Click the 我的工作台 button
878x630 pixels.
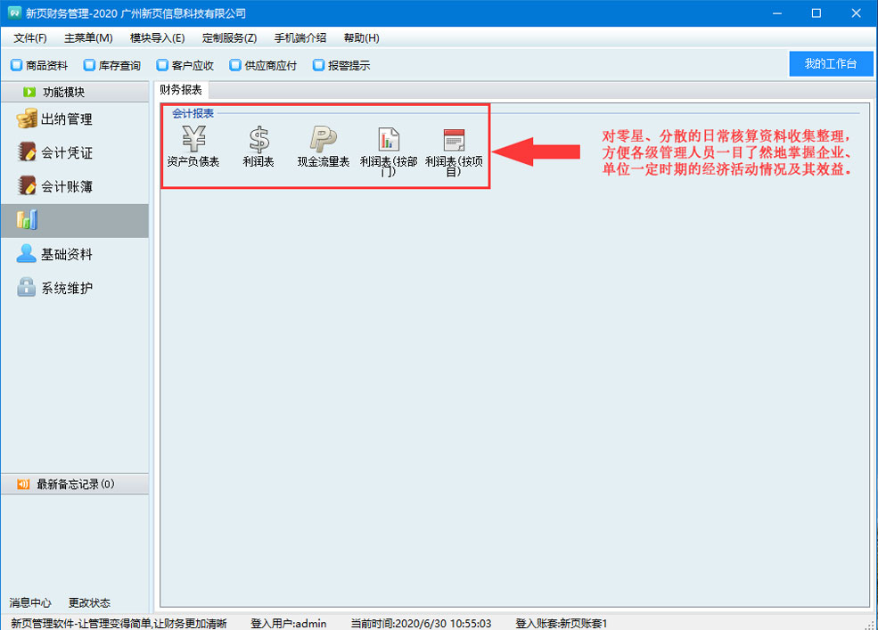(x=830, y=64)
